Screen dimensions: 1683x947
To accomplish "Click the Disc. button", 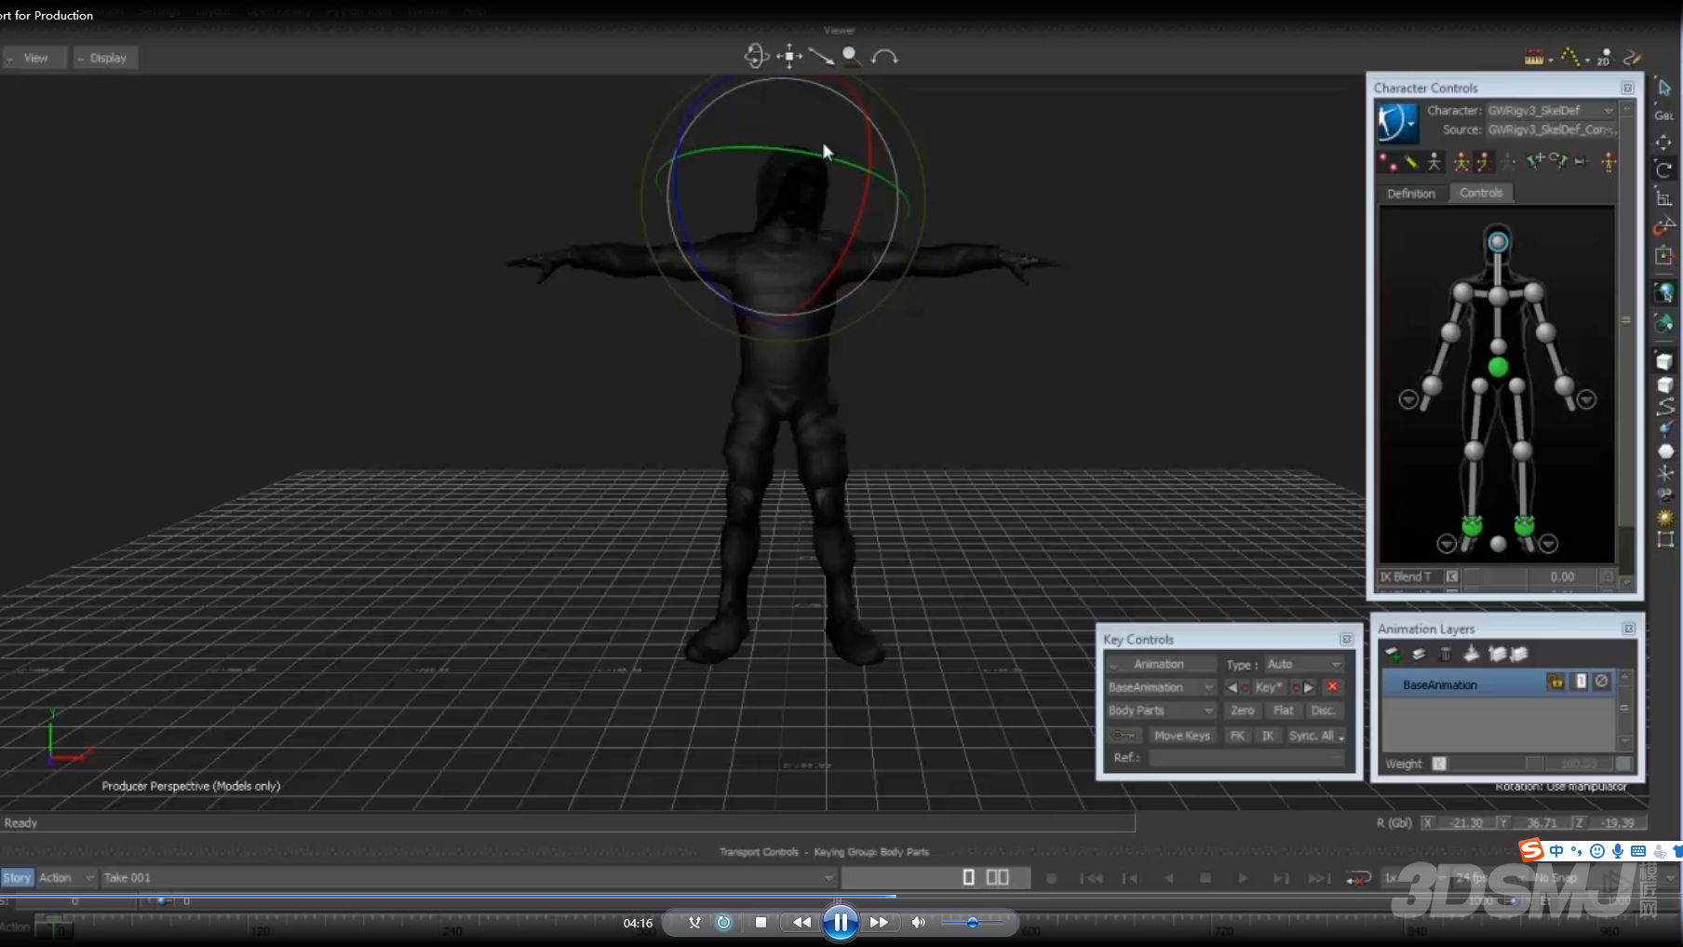I will tap(1324, 710).
